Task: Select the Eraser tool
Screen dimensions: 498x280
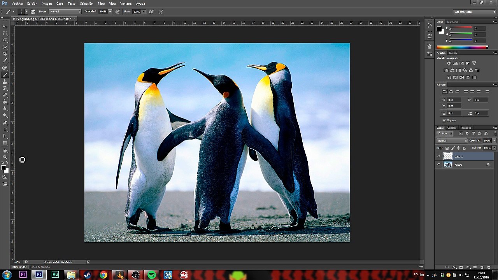Action: pyautogui.click(x=5, y=95)
